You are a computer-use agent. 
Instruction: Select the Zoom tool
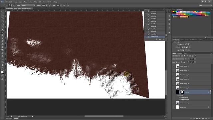[2, 68]
